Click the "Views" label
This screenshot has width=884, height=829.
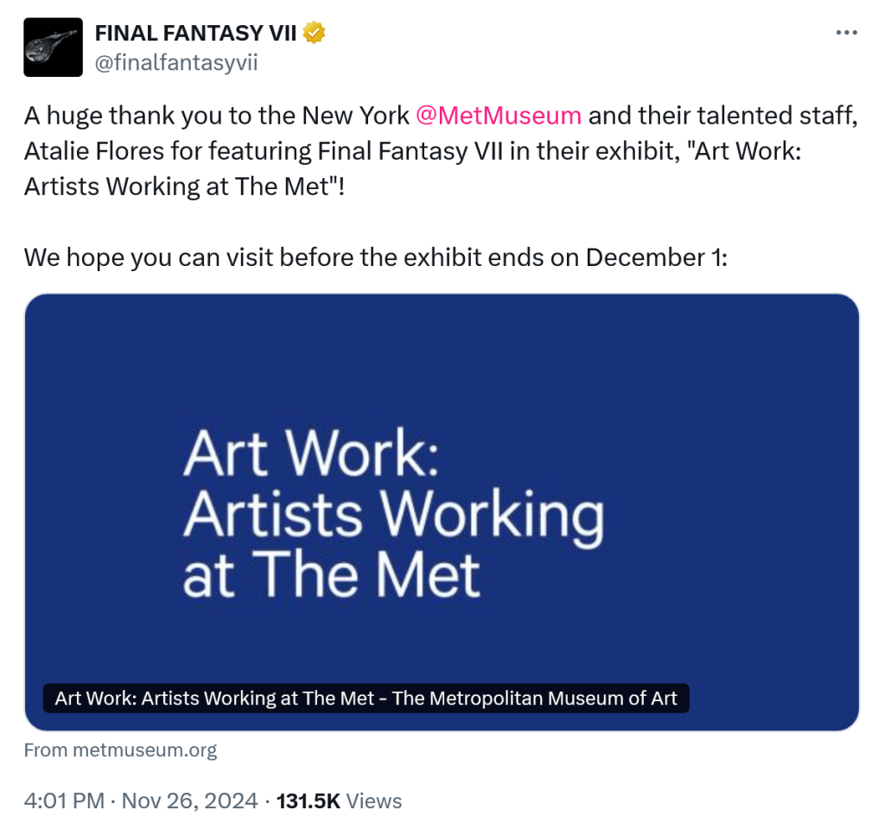pos(374,801)
